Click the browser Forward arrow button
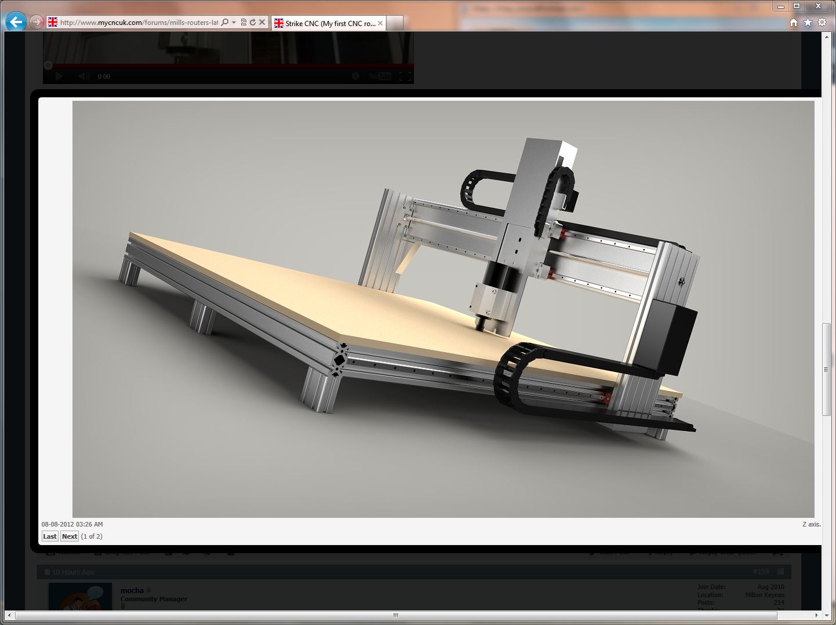 coord(37,23)
